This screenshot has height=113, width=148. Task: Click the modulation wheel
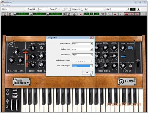[17, 105]
